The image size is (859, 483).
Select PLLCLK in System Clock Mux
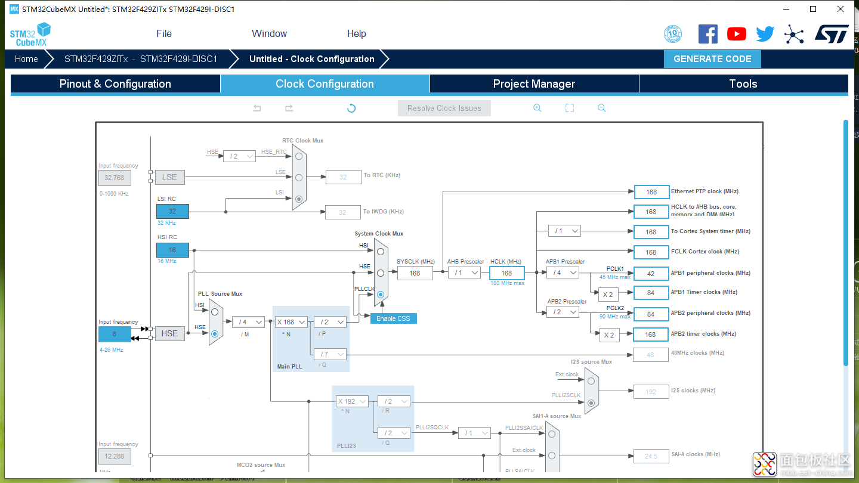[380, 294]
